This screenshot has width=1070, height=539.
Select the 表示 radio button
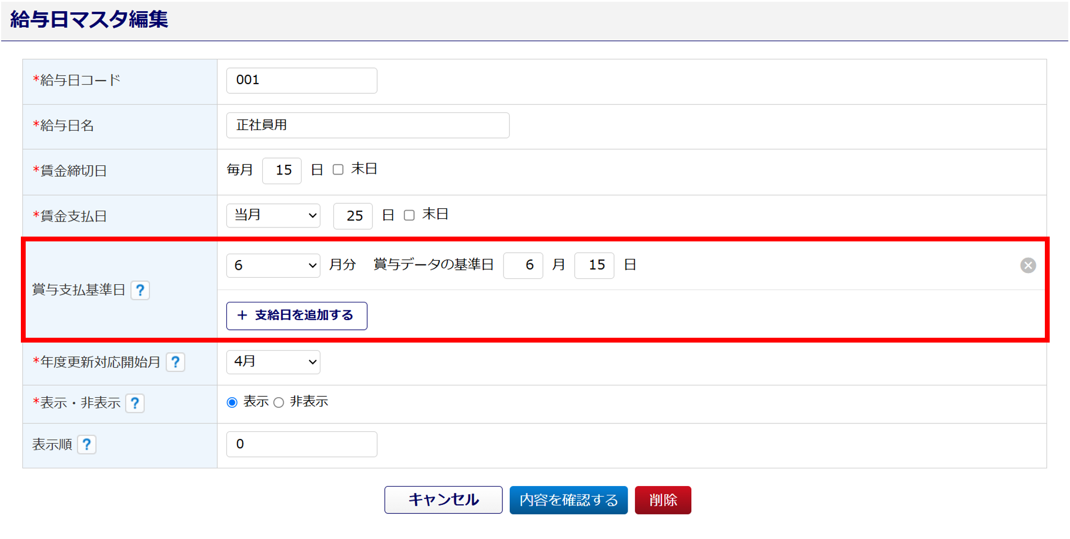pos(232,403)
